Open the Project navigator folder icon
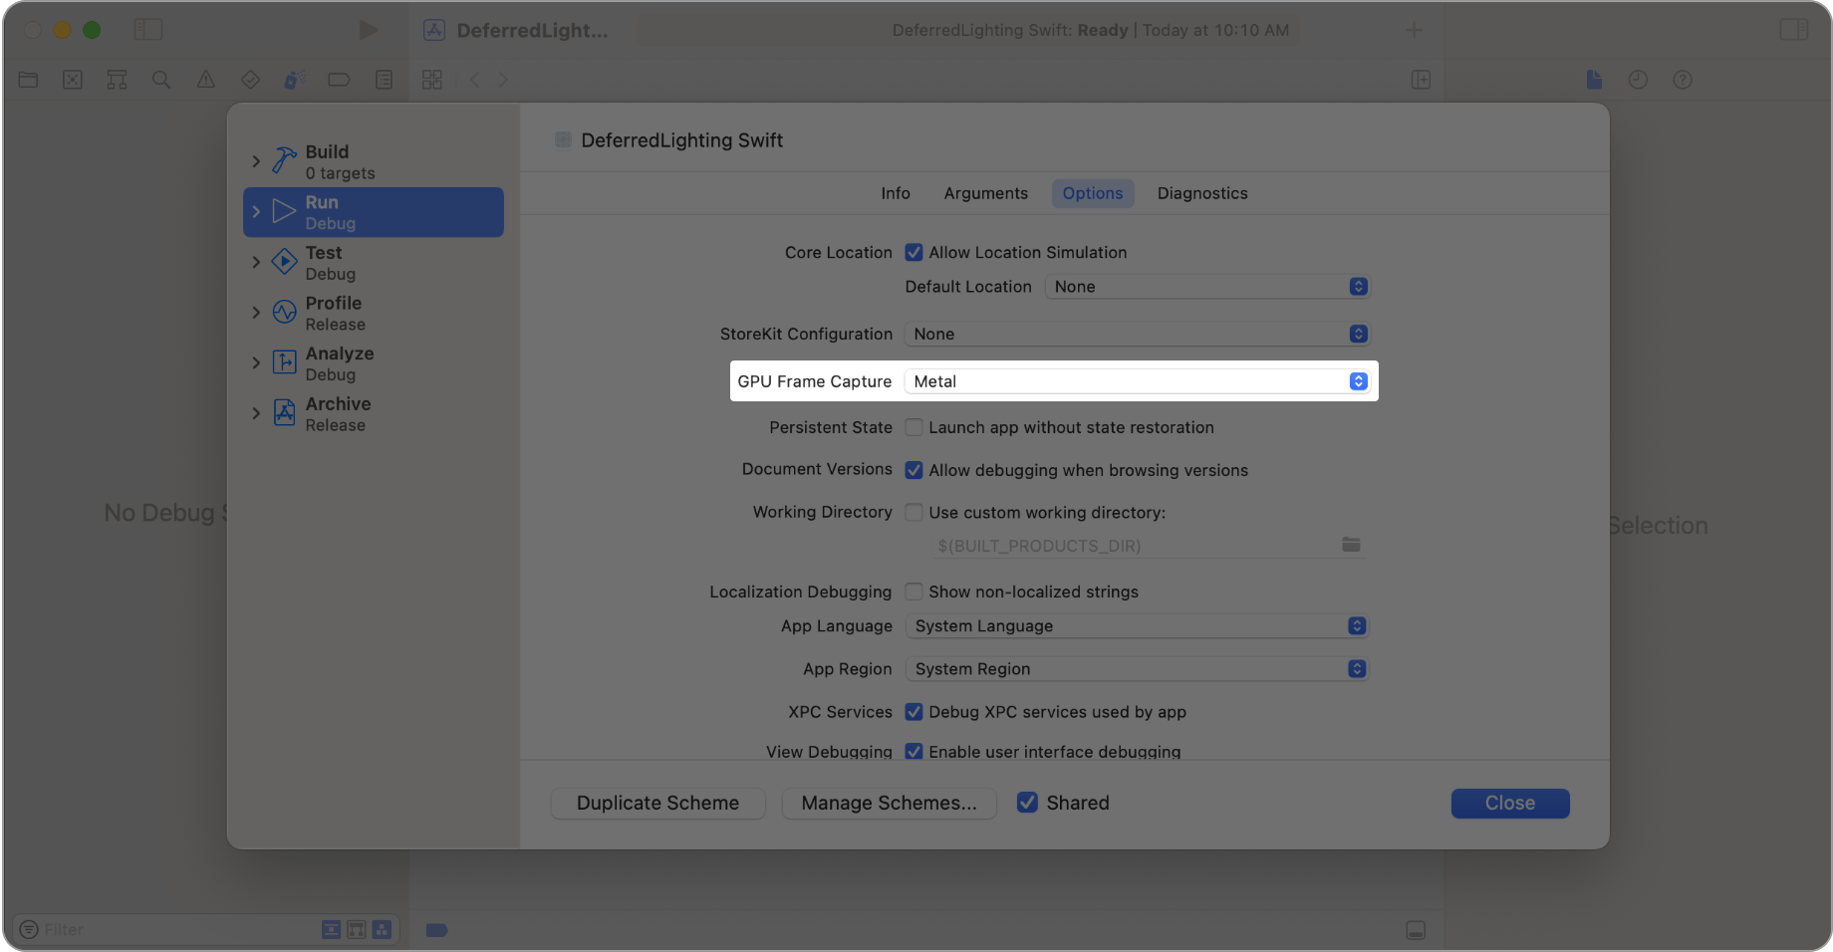1833x952 pixels. click(x=28, y=80)
